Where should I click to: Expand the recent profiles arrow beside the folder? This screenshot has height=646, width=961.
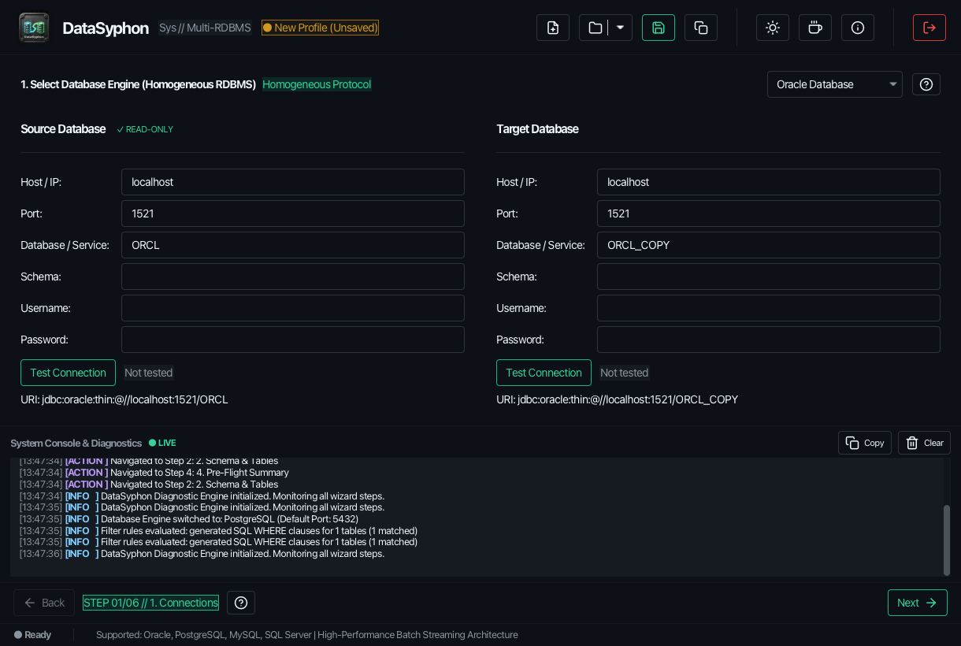pyautogui.click(x=620, y=28)
